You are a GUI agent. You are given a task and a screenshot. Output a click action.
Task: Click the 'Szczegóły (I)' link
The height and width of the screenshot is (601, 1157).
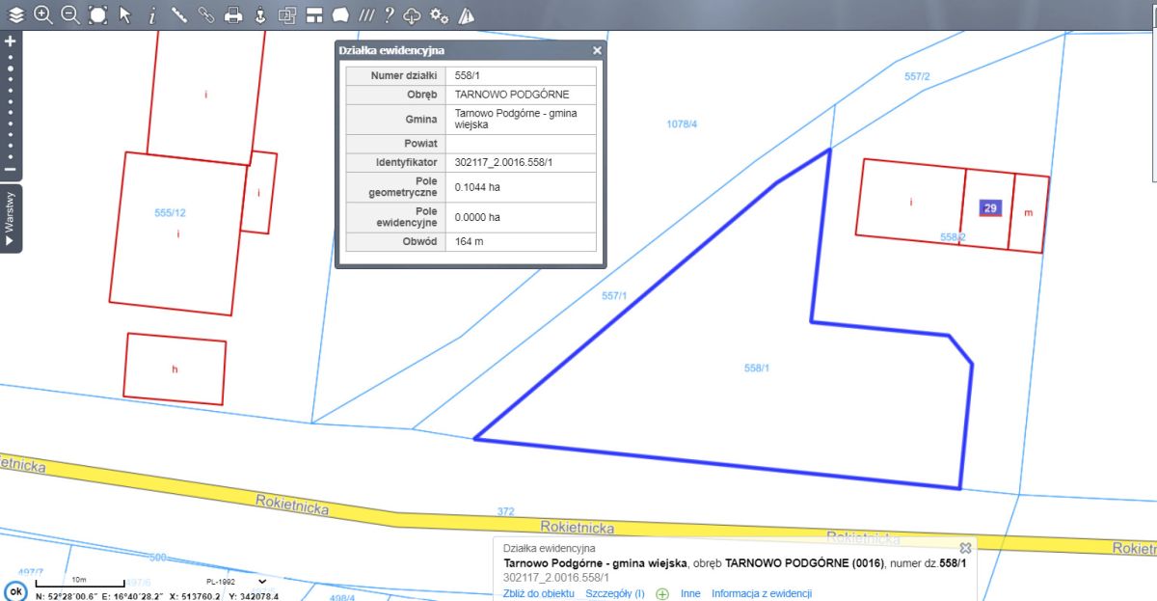(x=615, y=593)
